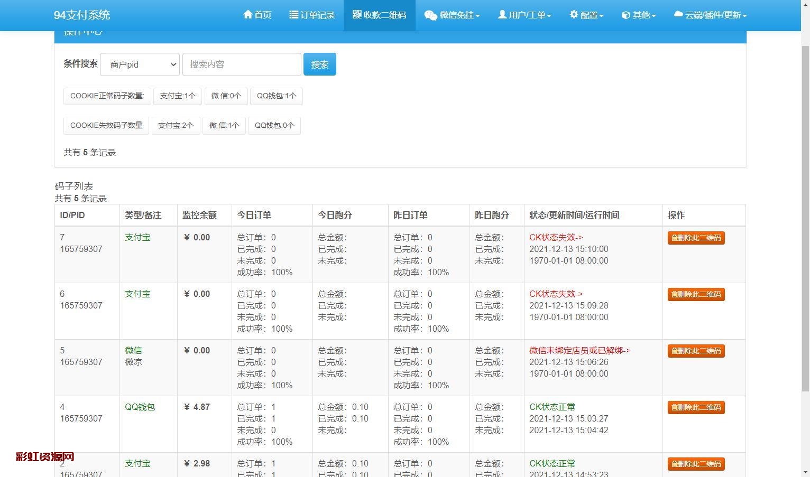Click the QR code icon in navbar

point(357,15)
